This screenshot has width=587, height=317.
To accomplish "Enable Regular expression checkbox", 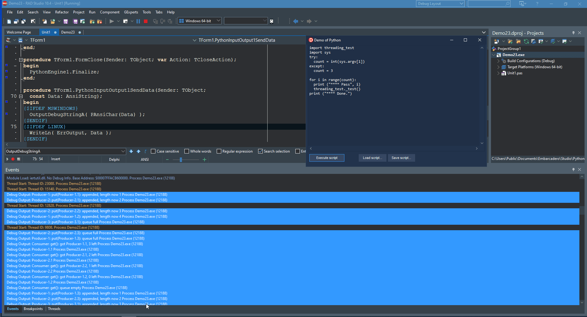I will tap(219, 151).
